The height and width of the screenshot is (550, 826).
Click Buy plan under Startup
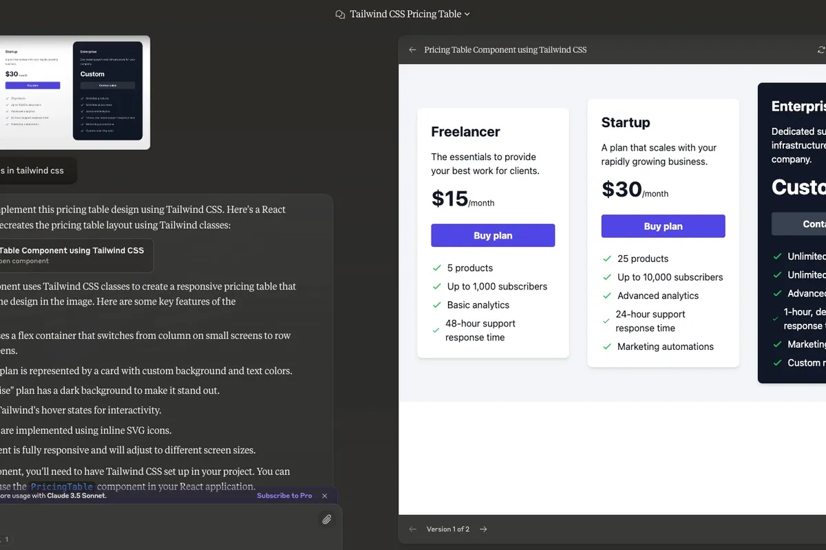(x=663, y=226)
